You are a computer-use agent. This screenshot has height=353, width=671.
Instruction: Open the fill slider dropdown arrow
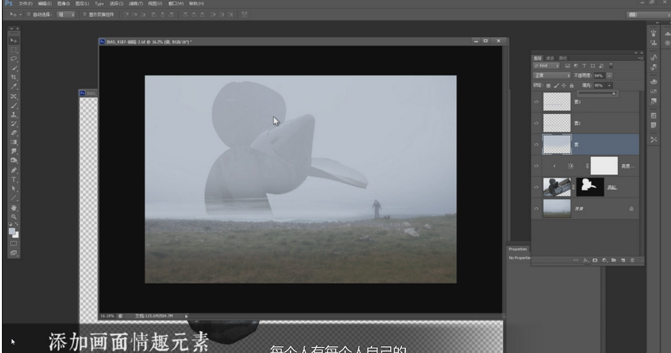tap(610, 85)
